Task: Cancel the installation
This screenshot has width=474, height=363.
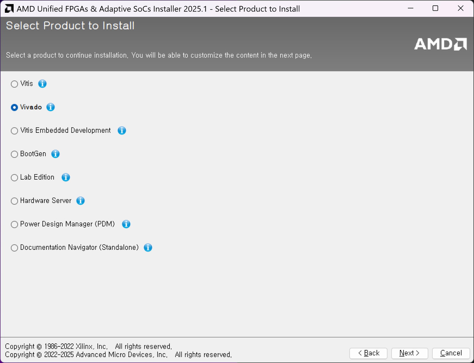Action: 451,353
